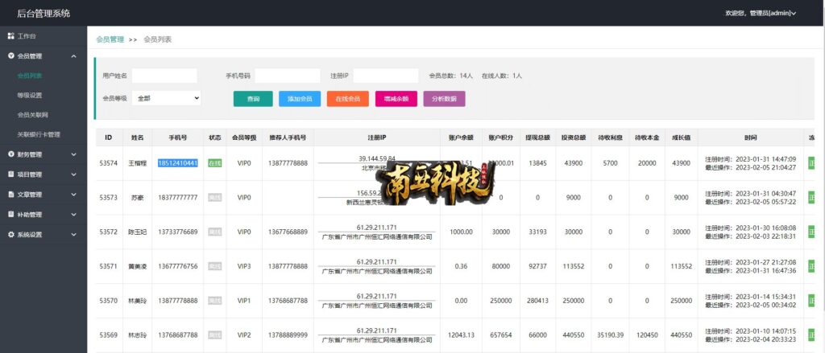Viewport: 825px width, 353px height.
Task: Expand the 项目管理 menu chevron
Action: [73, 174]
